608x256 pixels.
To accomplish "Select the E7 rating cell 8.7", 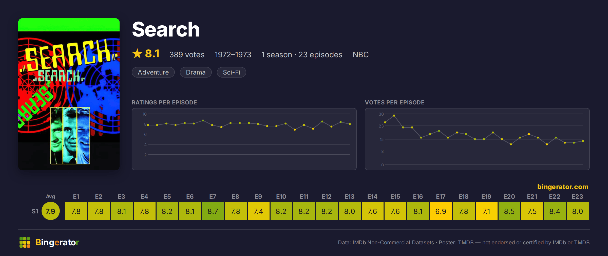I will pos(213,211).
